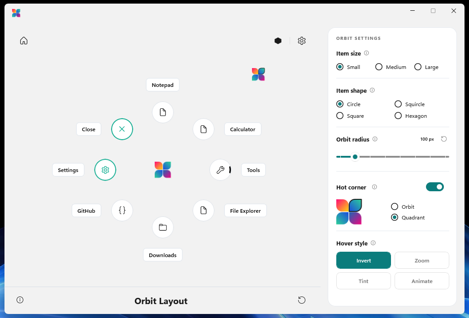Click the File Explorer orbit item icon

coord(204,211)
